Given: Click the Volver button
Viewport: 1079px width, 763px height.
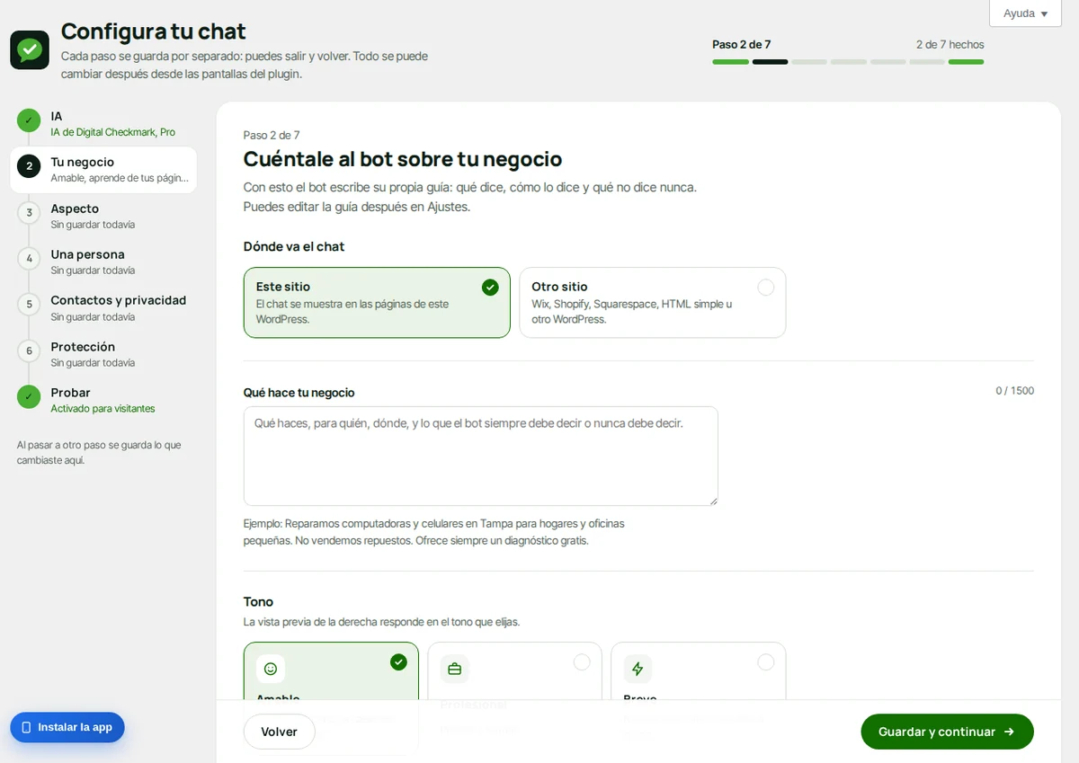Looking at the screenshot, I should 279,732.
